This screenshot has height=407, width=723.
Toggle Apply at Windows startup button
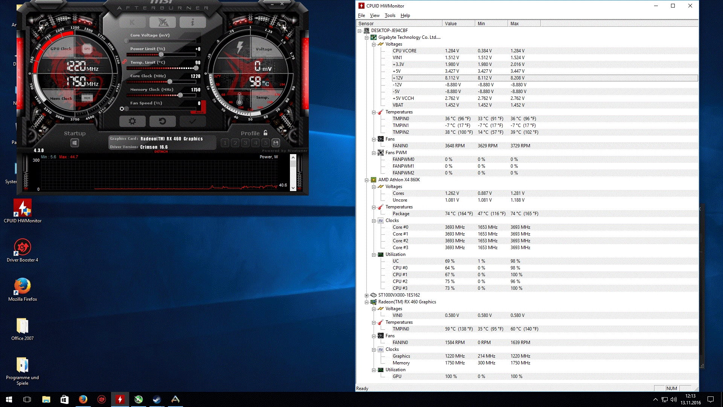pos(75,143)
